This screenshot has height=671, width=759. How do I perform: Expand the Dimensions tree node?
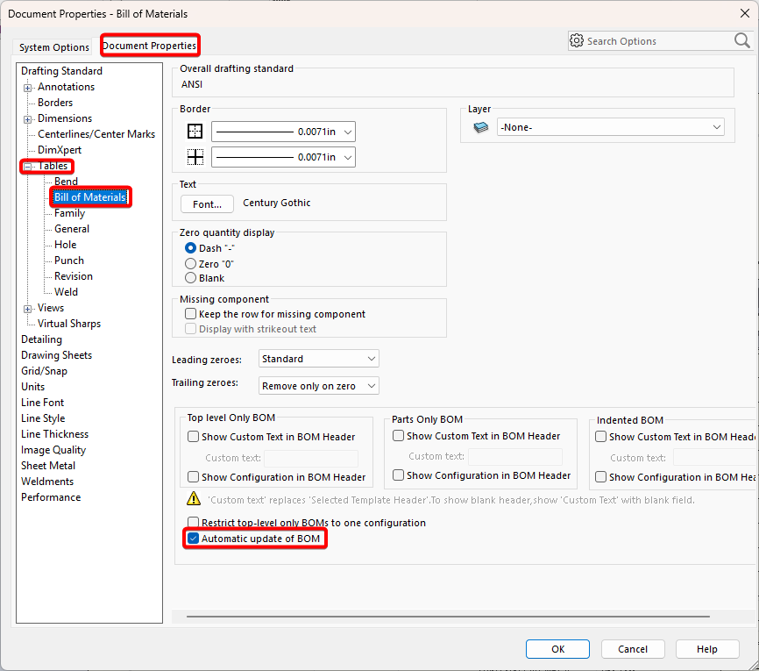[27, 119]
